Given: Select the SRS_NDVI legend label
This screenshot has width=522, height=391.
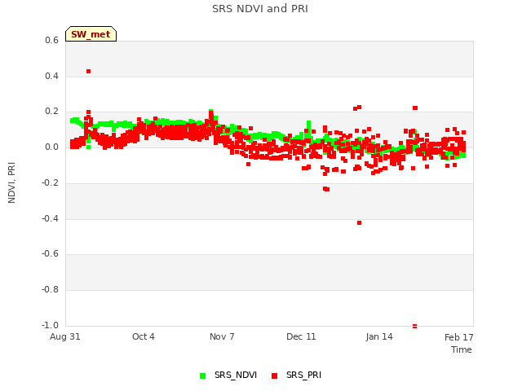Looking at the screenshot, I should [x=236, y=375].
